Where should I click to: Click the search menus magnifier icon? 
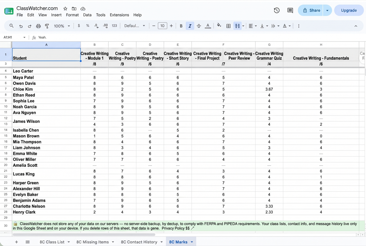coord(11,26)
